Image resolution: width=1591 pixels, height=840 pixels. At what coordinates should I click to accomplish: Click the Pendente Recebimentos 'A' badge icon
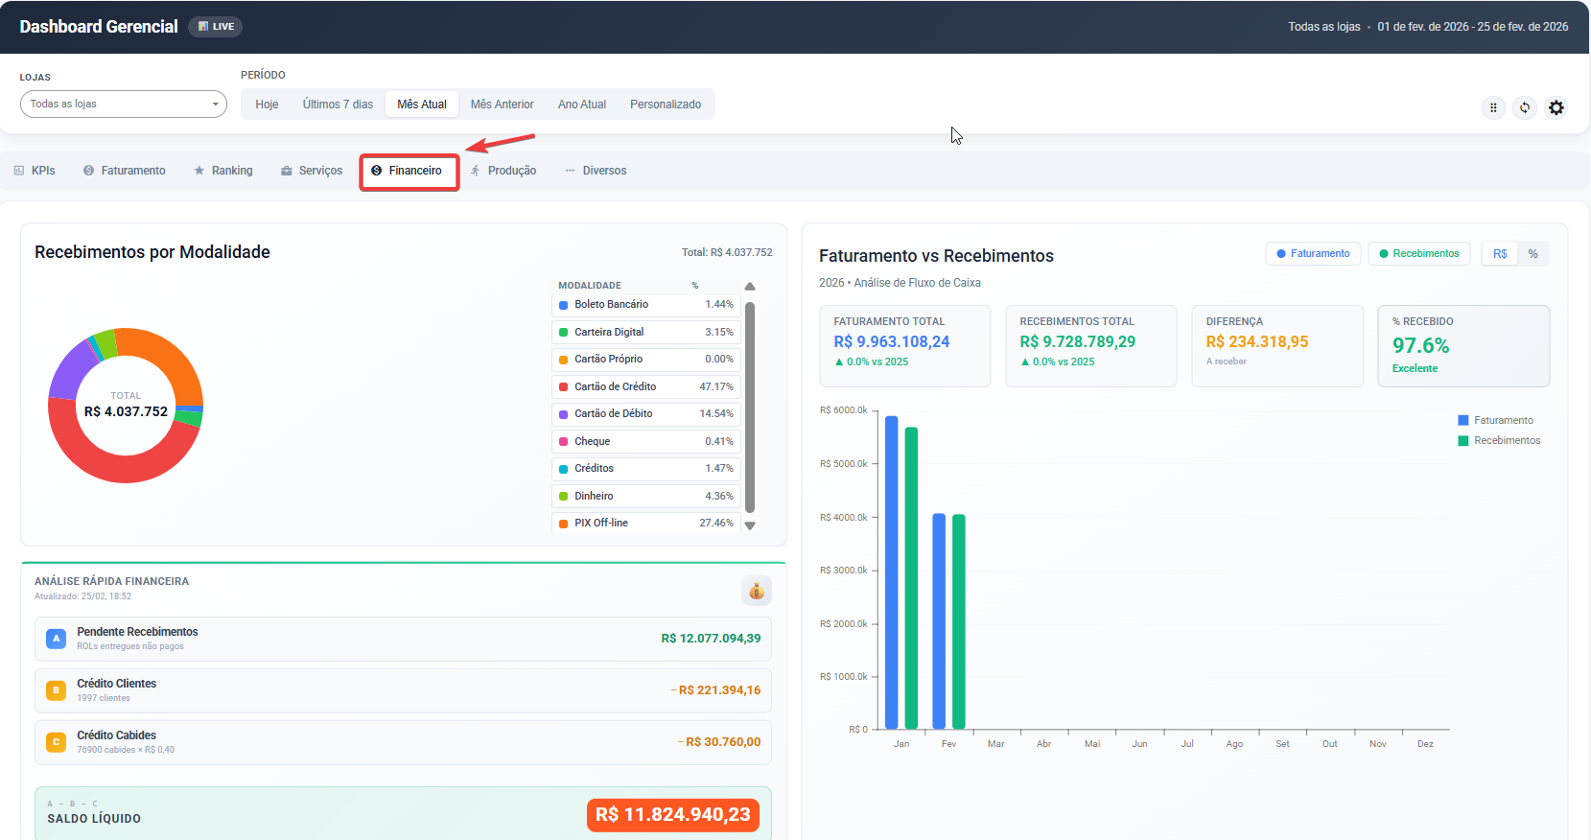coord(56,639)
